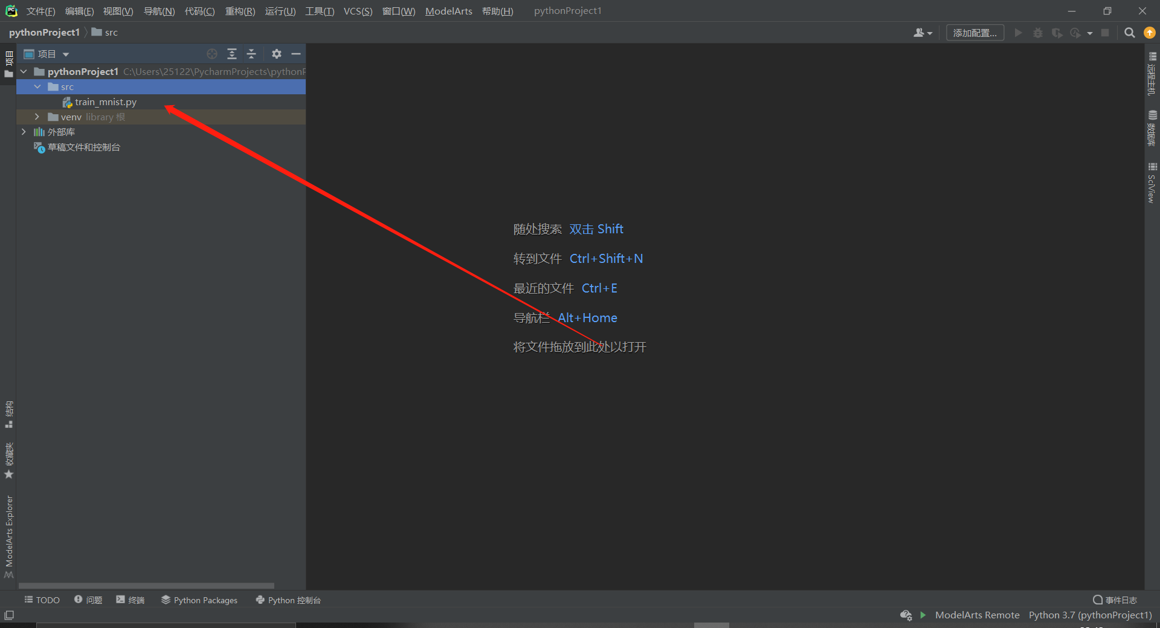Open the profiler run options dropdown arrow

point(1090,33)
